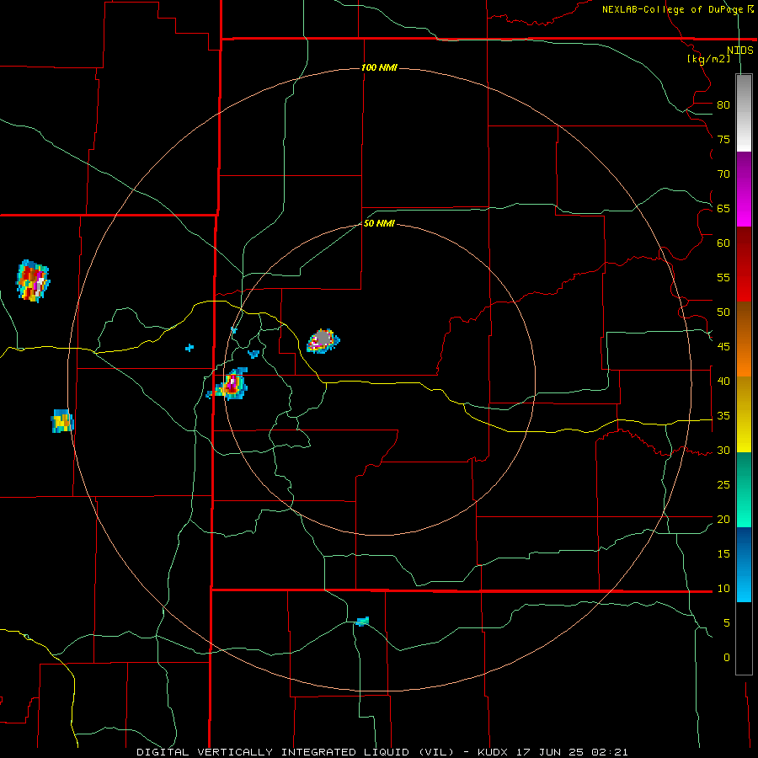The height and width of the screenshot is (758, 758).
Task: Click the 30 value on the color scale
Action: tap(723, 450)
